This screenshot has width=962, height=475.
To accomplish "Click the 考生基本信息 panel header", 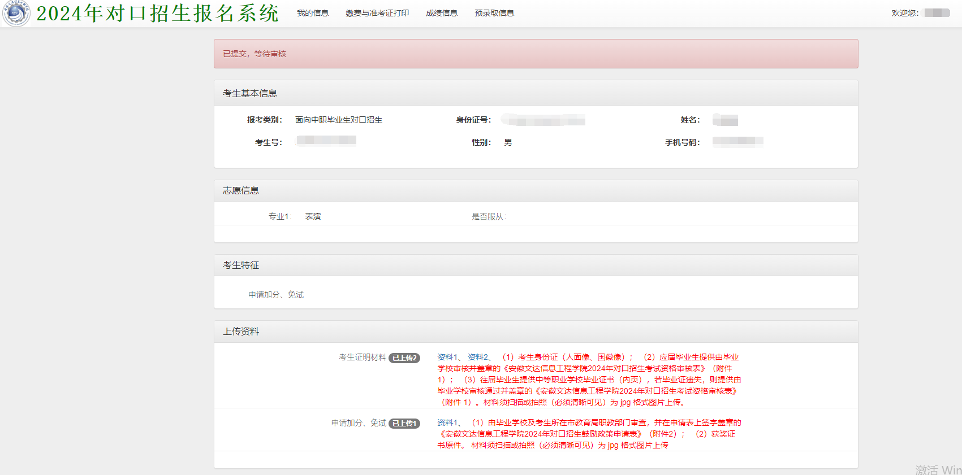I will (249, 93).
